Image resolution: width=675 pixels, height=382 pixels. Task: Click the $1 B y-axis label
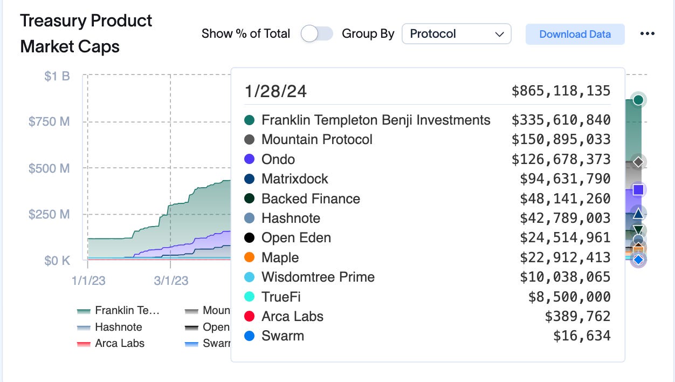point(57,76)
